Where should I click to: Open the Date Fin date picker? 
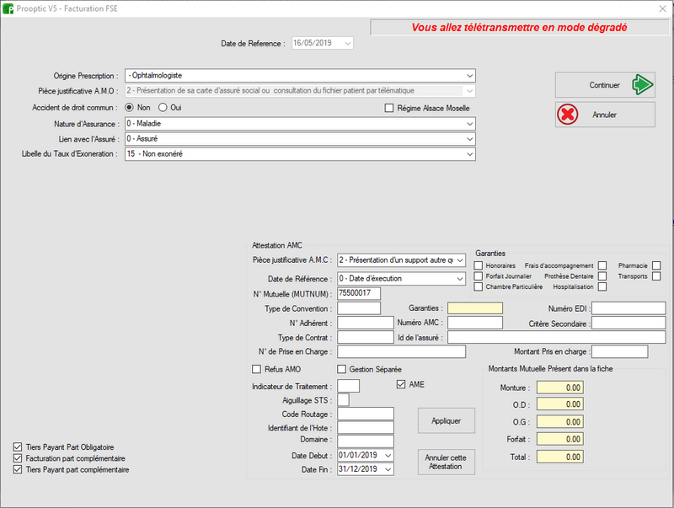pyautogui.click(x=388, y=469)
